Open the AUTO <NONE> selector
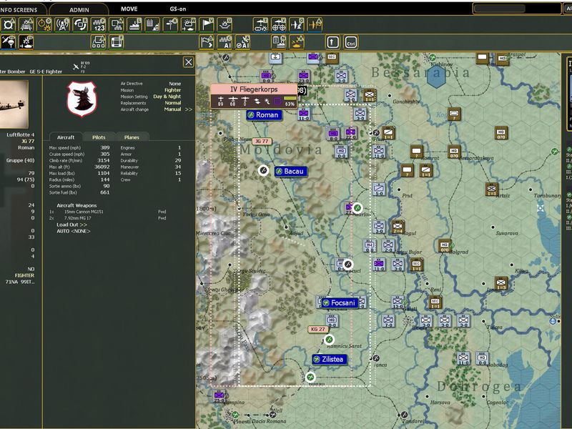 tap(74, 231)
